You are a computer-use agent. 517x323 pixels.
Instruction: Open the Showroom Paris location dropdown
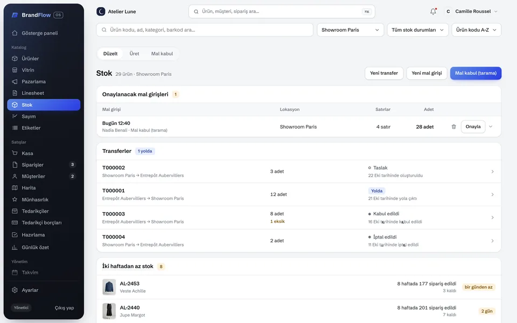(x=350, y=30)
